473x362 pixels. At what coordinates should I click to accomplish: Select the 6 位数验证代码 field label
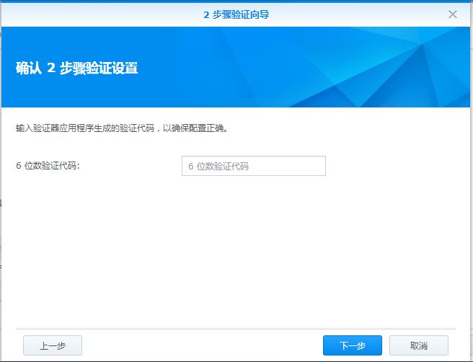click(x=48, y=166)
